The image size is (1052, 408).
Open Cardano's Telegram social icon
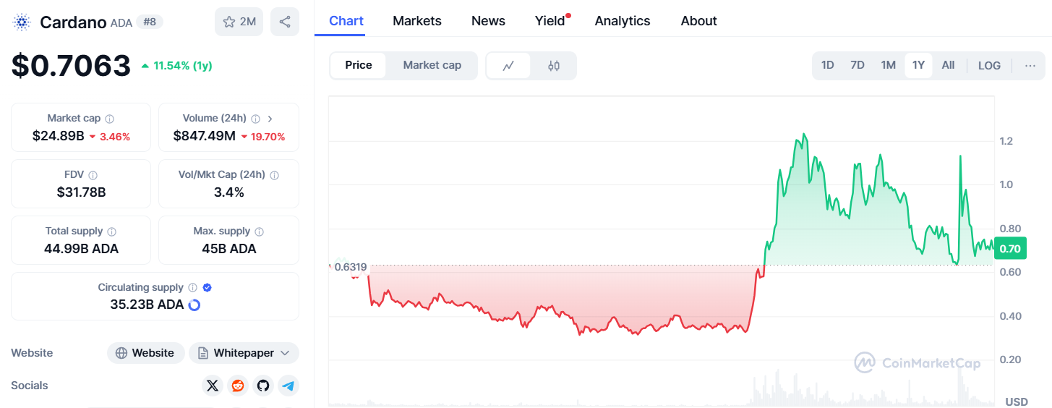coord(288,386)
